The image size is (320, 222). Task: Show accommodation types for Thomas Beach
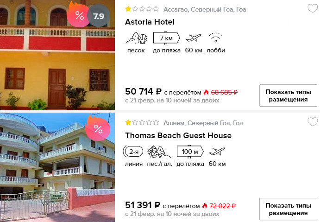click(x=288, y=209)
